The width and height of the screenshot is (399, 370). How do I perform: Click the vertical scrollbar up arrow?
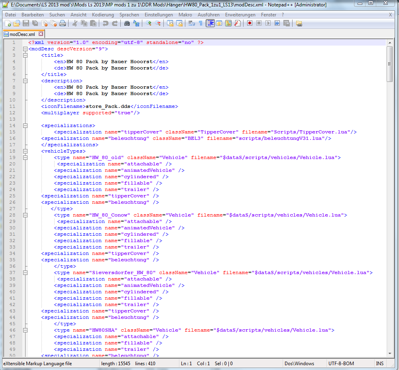coord(390,43)
